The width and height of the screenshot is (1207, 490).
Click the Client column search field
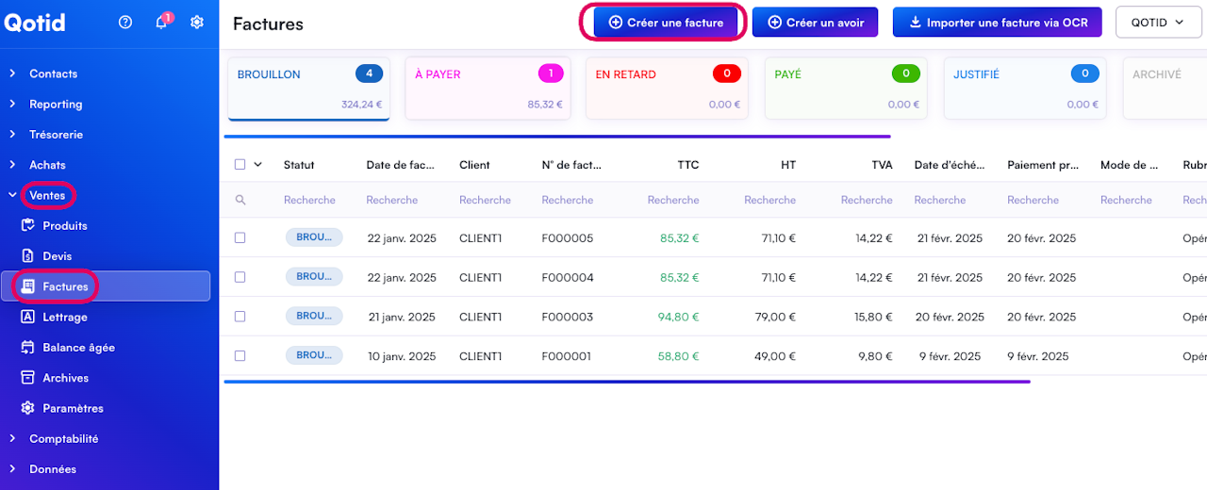click(485, 200)
